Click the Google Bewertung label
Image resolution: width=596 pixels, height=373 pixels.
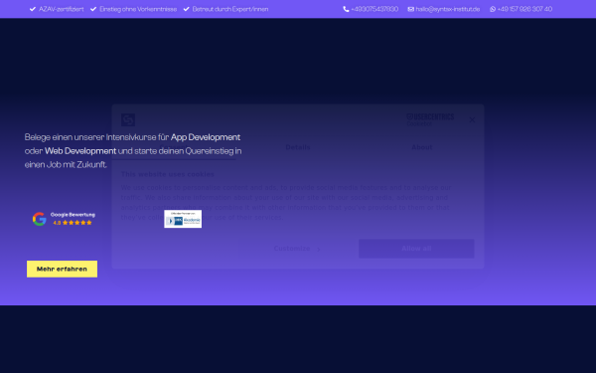click(x=73, y=215)
